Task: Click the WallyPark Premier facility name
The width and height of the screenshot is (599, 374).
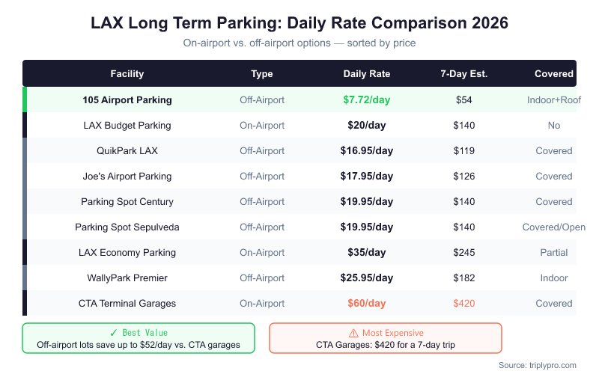Action: click(127, 278)
